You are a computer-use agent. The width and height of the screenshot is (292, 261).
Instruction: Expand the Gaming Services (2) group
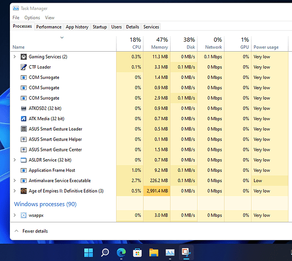point(15,57)
